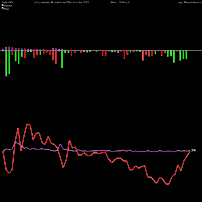The image size is (202, 202).
Task: Click the 'Volume' legend label
Action: pos(8,6)
